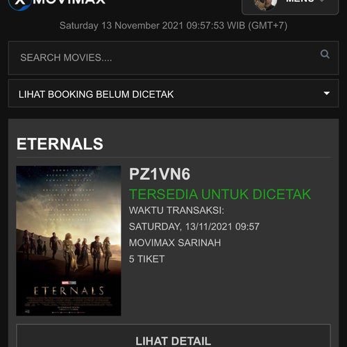Viewport: 347px width, 347px height.
Task: Click the Tersedia Untuk Dicetak status
Action: click(220, 194)
